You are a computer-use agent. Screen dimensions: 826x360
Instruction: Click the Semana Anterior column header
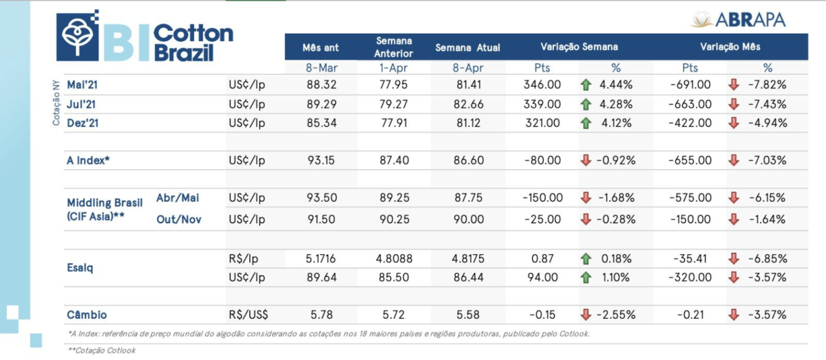[394, 48]
